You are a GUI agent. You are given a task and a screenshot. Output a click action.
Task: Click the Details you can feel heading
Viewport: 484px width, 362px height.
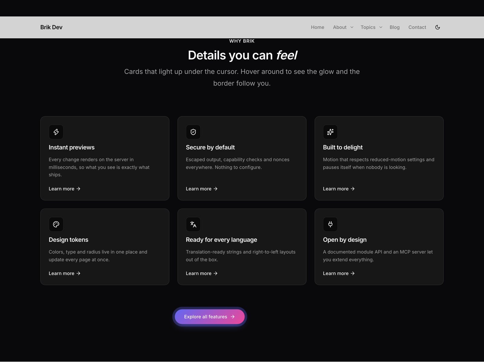tap(242, 55)
